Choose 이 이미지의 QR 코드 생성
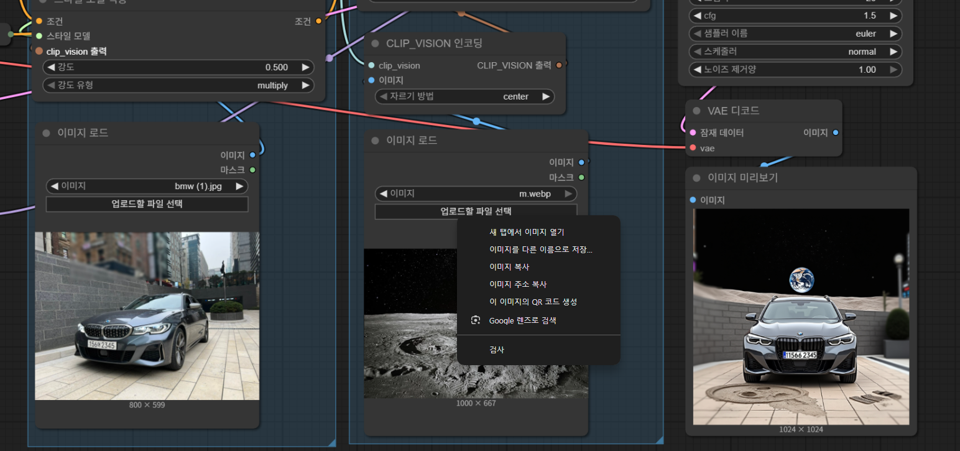 [538, 302]
